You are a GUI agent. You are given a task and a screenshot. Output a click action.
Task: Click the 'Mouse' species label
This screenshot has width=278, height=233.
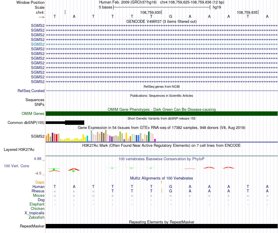tap(39, 196)
